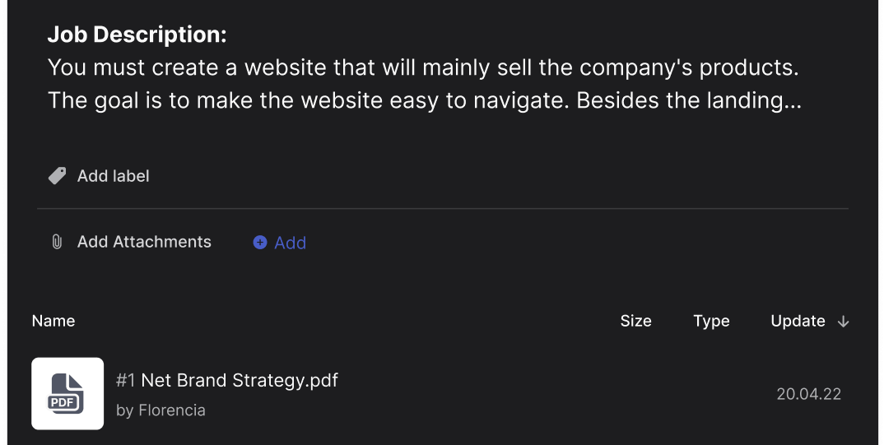This screenshot has height=445, width=884.
Task: Sort files by the Type column
Action: 711,321
